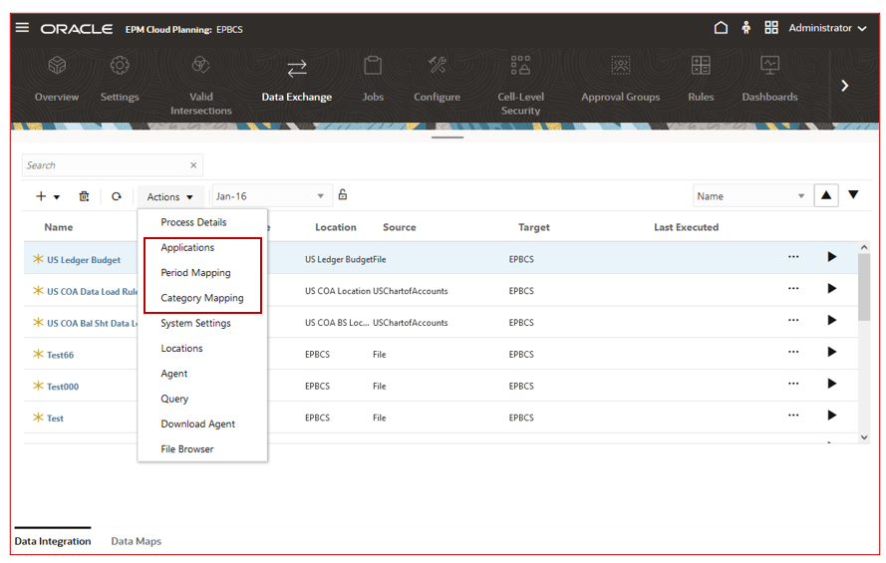The image size is (886, 563).
Task: Open ellipsis menu for US COA BS Loc row
Action: coord(793,320)
